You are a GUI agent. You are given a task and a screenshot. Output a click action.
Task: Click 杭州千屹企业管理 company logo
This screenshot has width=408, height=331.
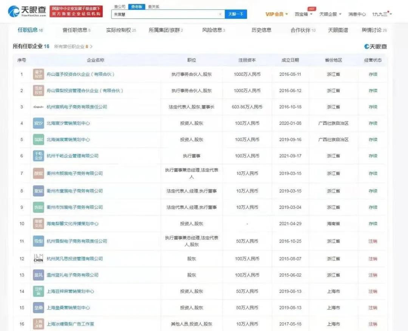tap(38, 156)
